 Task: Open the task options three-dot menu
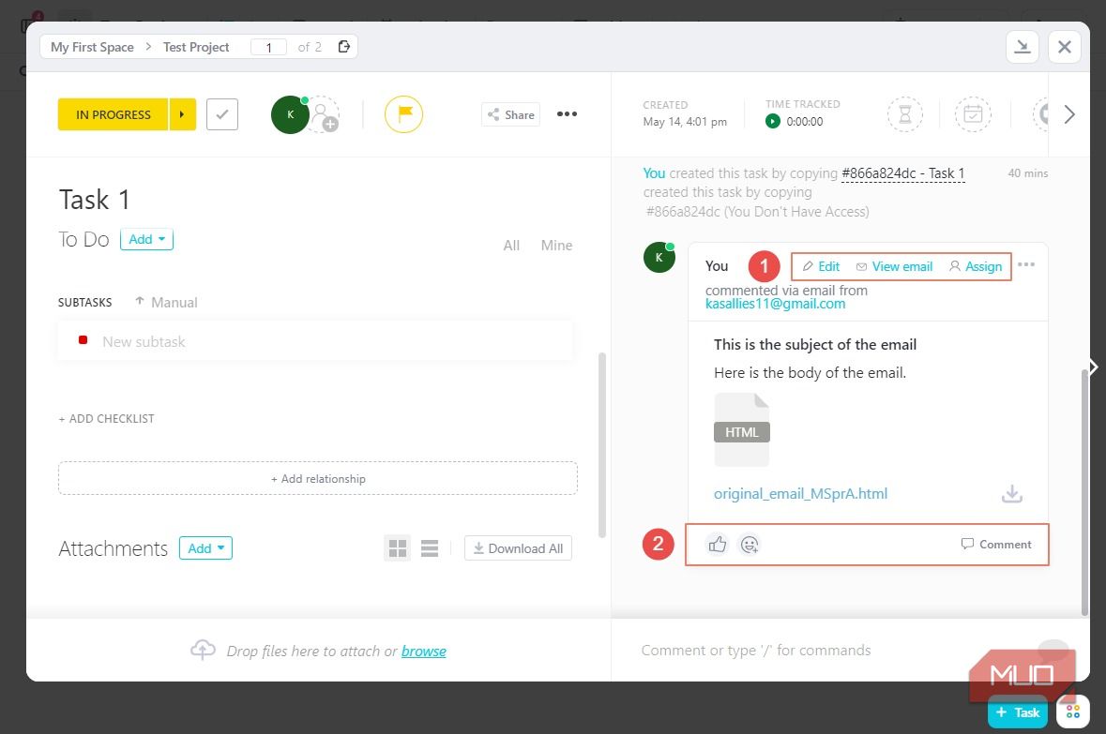[567, 114]
